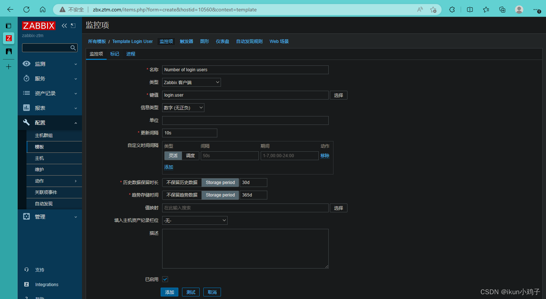Uncheck the 已启用 checkbox

coord(165,279)
